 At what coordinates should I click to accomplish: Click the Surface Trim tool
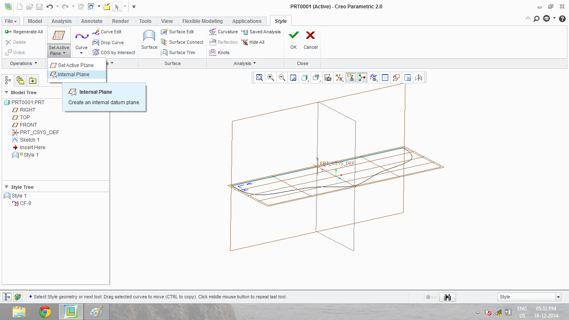178,52
